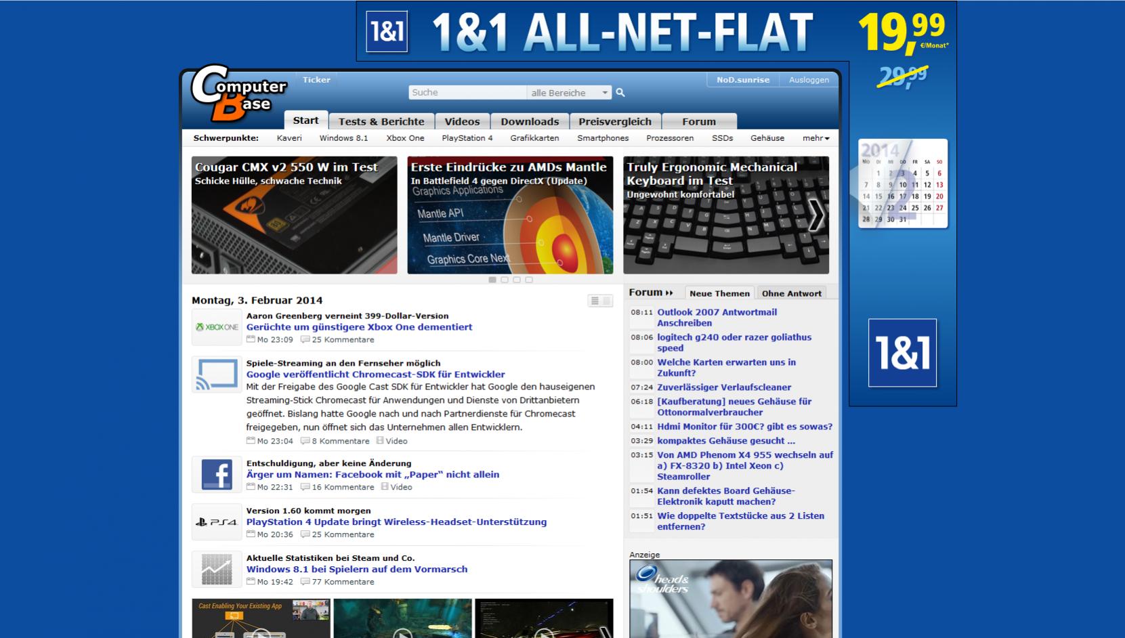This screenshot has width=1125, height=638.
Task: Open the Ticker link
Action: pos(316,80)
